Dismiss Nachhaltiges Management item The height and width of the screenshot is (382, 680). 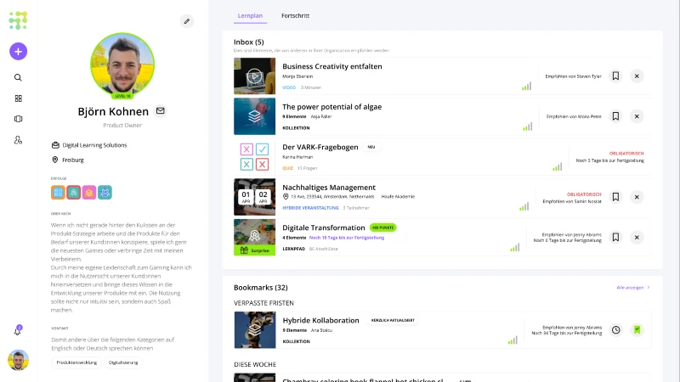(x=637, y=197)
